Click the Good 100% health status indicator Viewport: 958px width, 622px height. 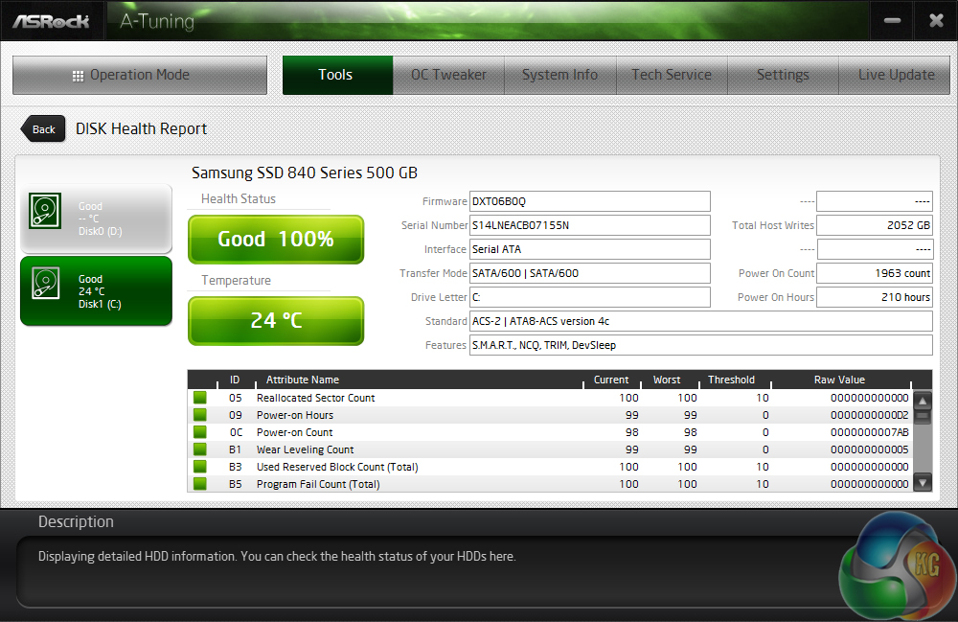[276, 239]
